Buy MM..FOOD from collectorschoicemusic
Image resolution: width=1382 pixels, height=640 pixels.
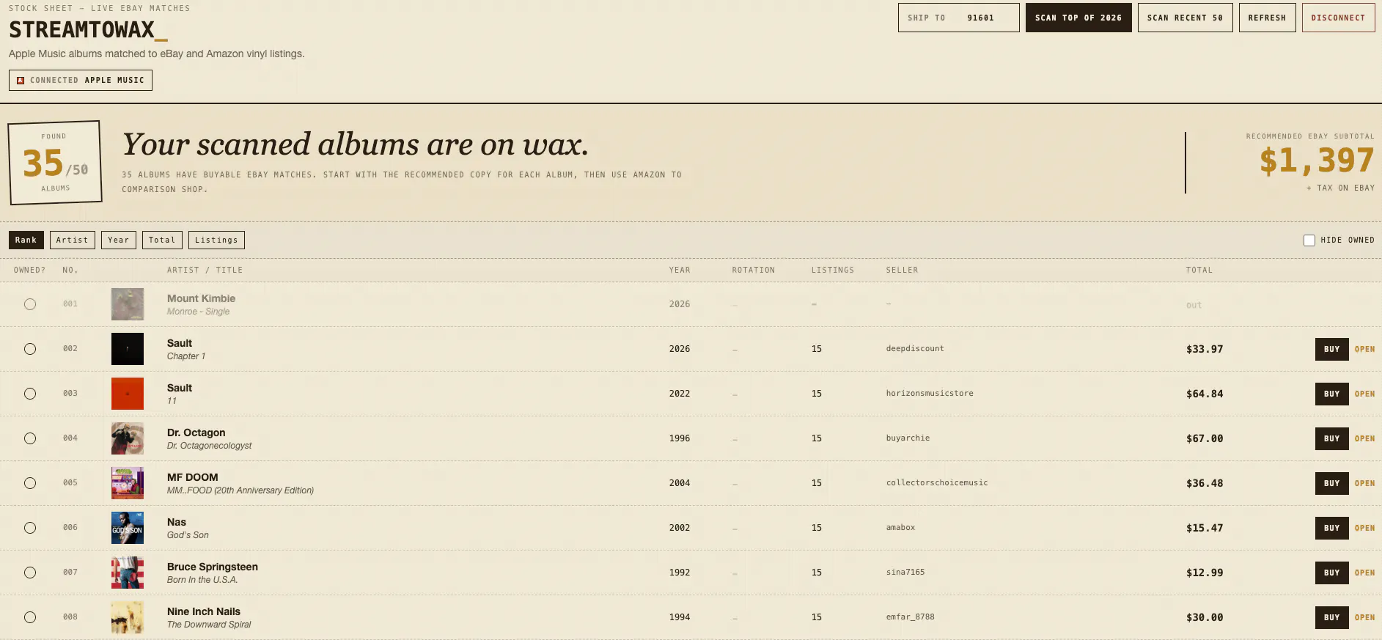click(1332, 483)
